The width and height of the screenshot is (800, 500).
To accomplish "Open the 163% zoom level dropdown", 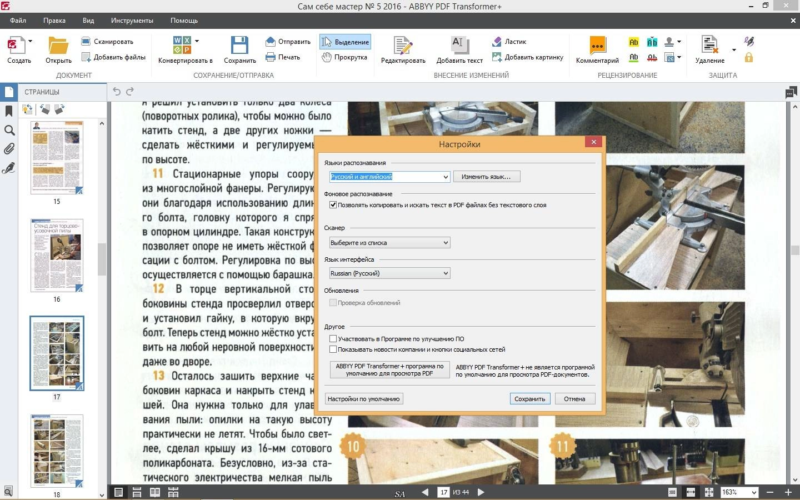I will [x=754, y=492].
